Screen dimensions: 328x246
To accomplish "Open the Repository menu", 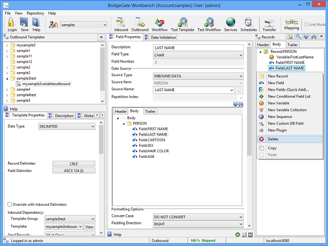I will pyautogui.click(x=35, y=13).
